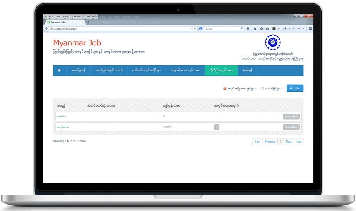The image size is (356, 211).
Task: Open the File menu
Action: point(46,16)
